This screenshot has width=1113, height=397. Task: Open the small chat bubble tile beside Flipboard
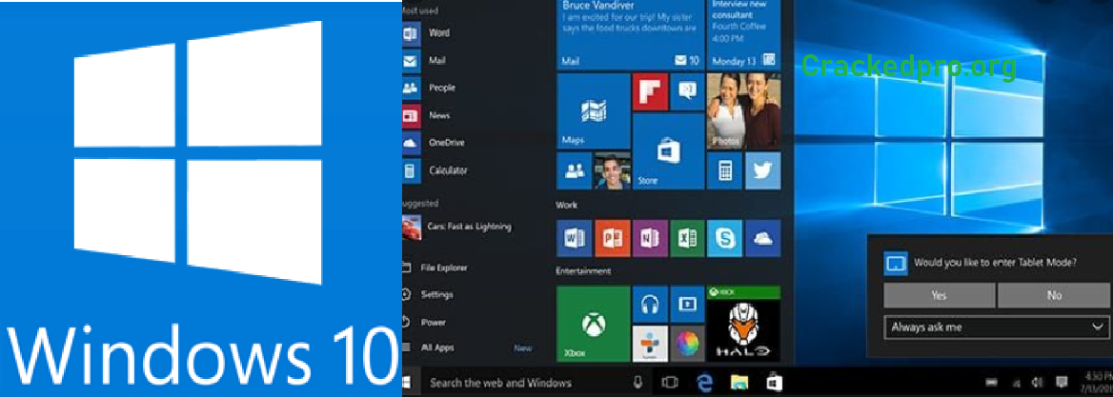[686, 91]
